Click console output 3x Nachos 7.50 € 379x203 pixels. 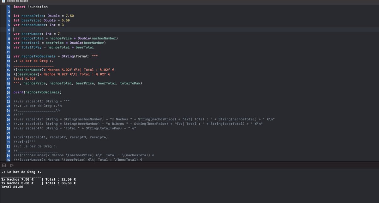pos(17,179)
